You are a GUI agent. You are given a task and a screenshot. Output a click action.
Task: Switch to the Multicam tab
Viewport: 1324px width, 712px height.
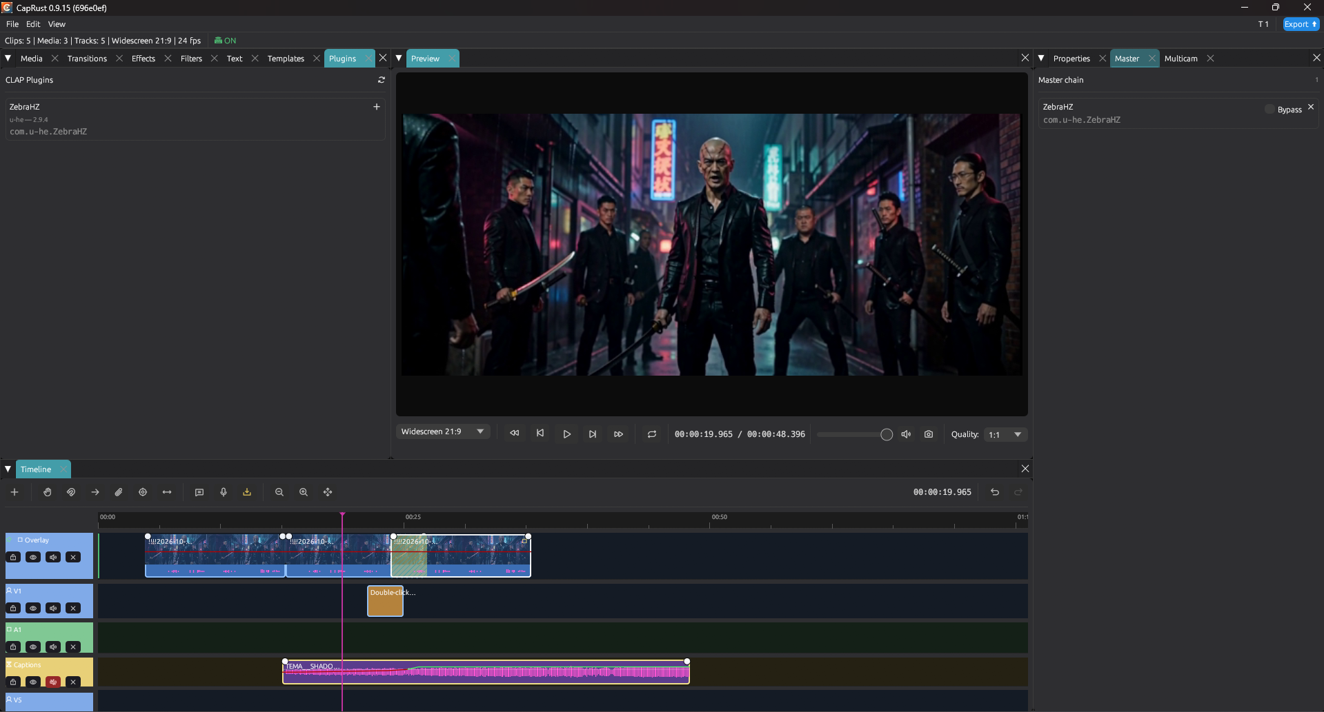pyautogui.click(x=1180, y=59)
